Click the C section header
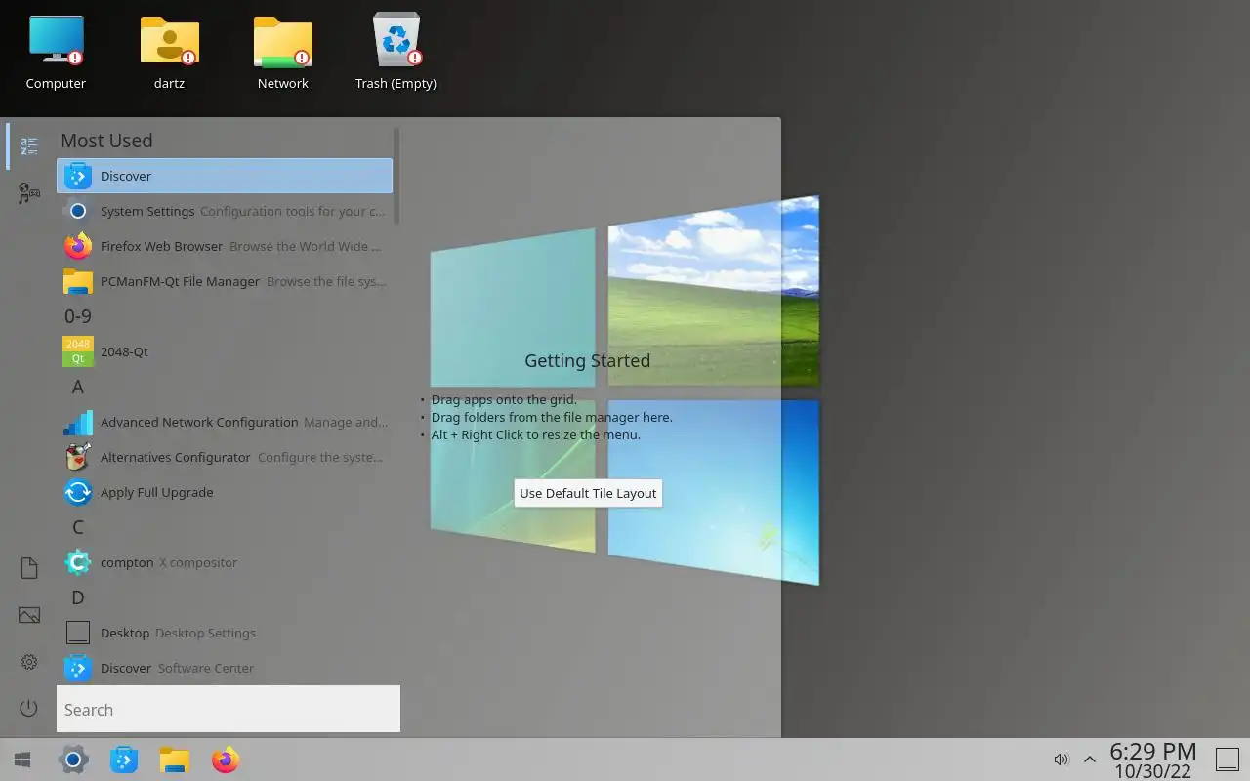This screenshot has width=1250, height=781. point(78,527)
